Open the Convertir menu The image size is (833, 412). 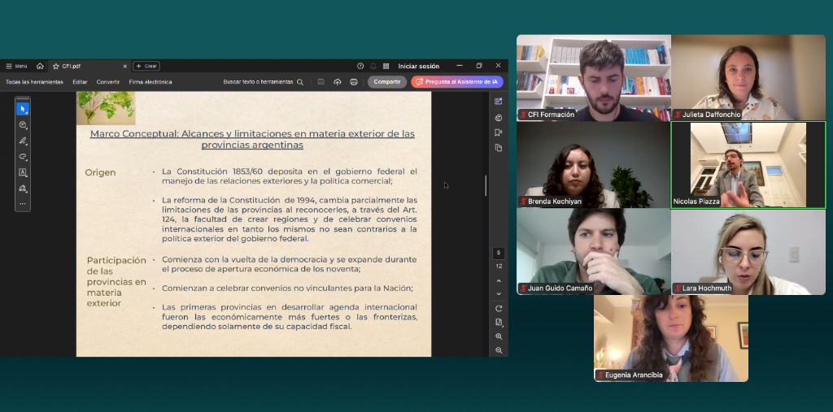click(108, 82)
